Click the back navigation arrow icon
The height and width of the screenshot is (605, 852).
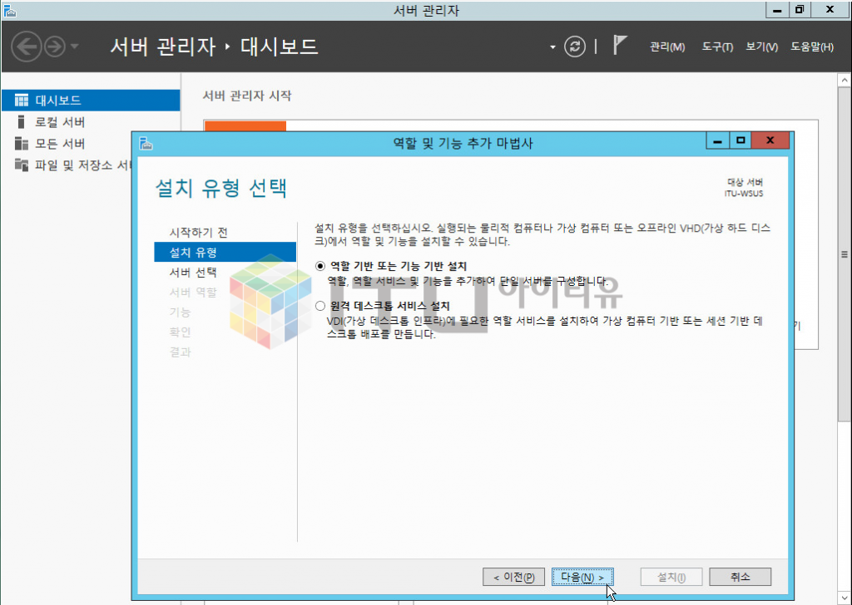tap(27, 47)
